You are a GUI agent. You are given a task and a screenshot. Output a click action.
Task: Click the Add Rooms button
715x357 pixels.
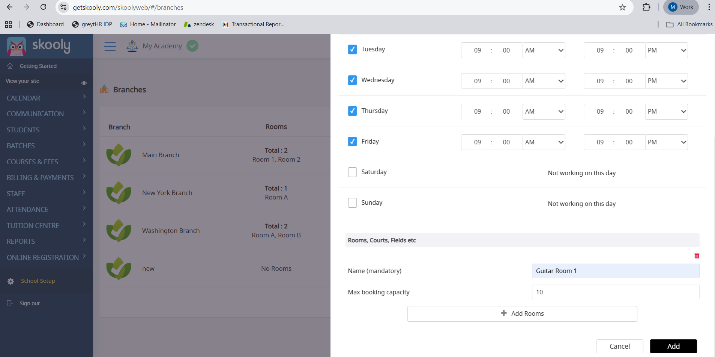click(522, 313)
